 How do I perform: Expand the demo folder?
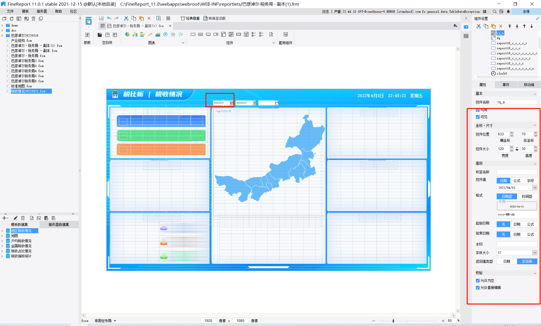click(2, 25)
